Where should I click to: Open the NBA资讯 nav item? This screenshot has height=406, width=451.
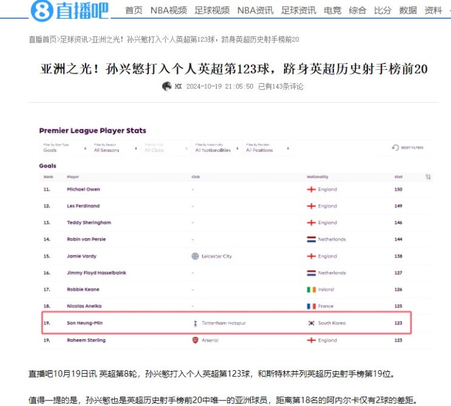(256, 10)
